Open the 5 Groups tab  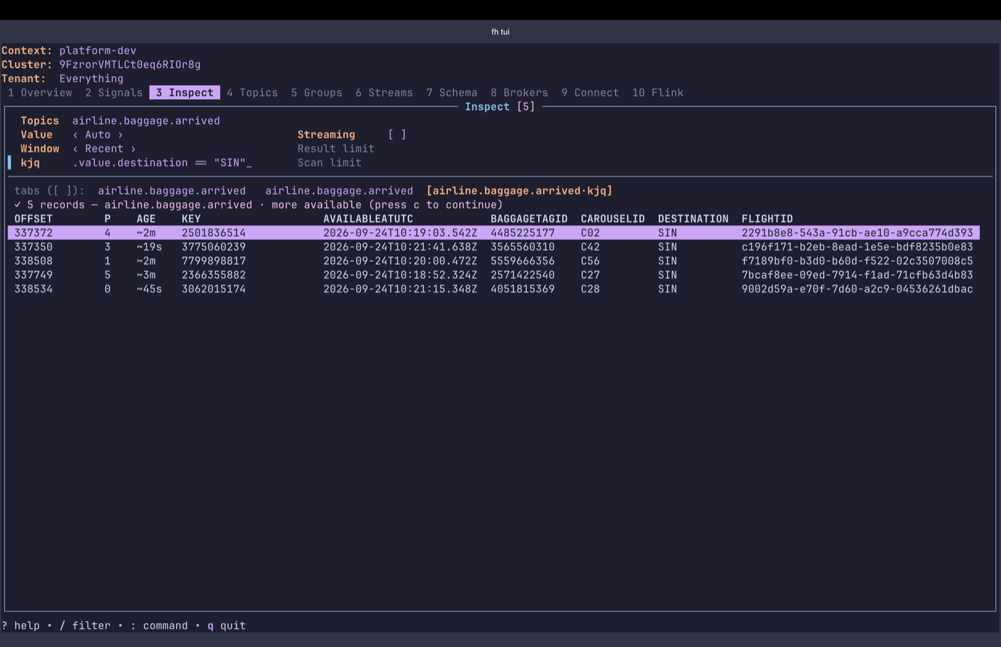[x=317, y=93]
